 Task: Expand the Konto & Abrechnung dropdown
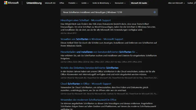(x=102, y=3)
